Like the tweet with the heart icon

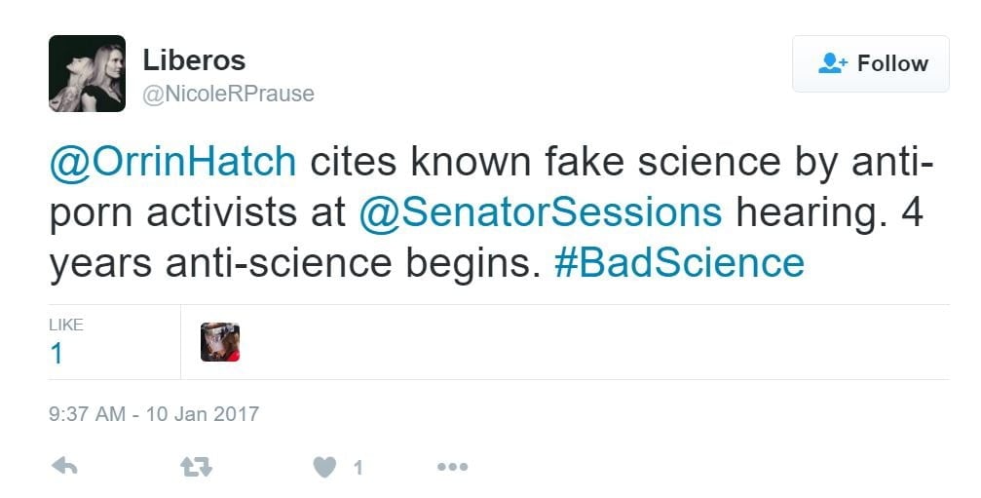pyautogui.click(x=324, y=468)
